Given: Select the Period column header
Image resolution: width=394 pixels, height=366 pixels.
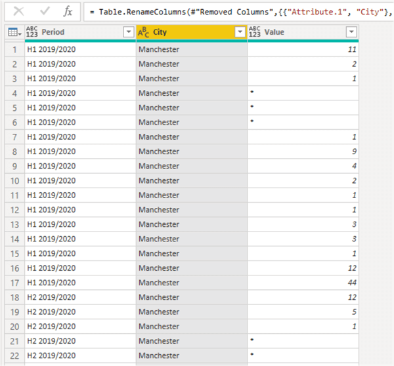Looking at the screenshot, I should (x=72, y=32).
